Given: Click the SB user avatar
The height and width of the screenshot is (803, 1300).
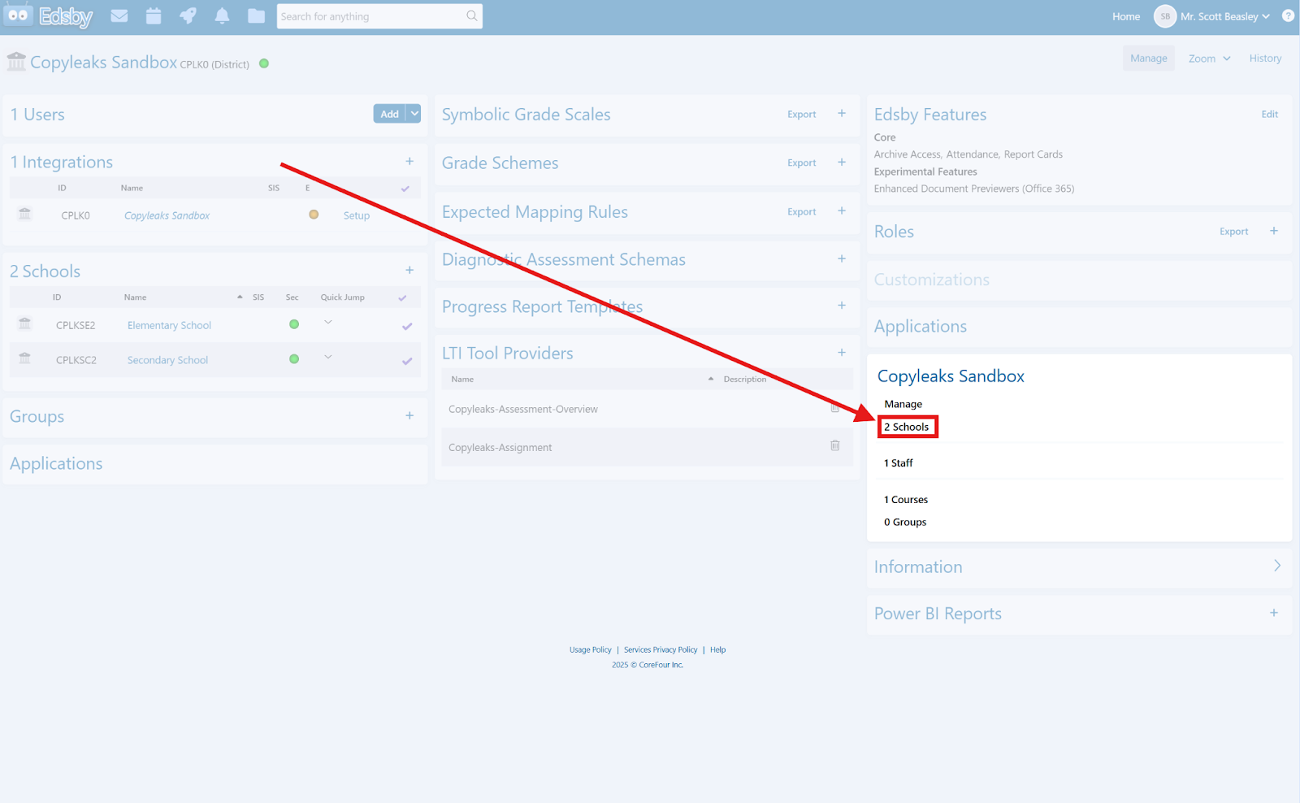Looking at the screenshot, I should point(1165,16).
